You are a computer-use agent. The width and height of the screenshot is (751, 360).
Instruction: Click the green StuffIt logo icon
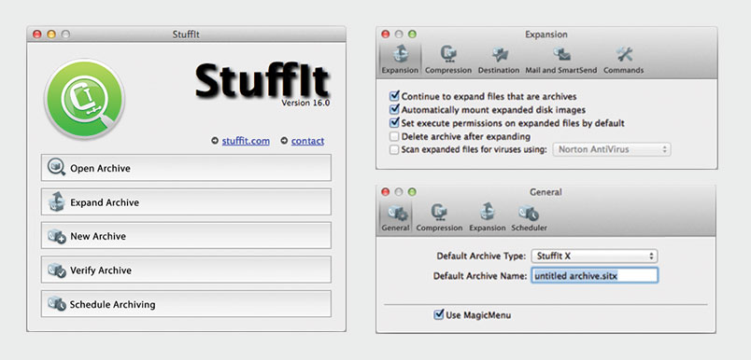[x=84, y=100]
